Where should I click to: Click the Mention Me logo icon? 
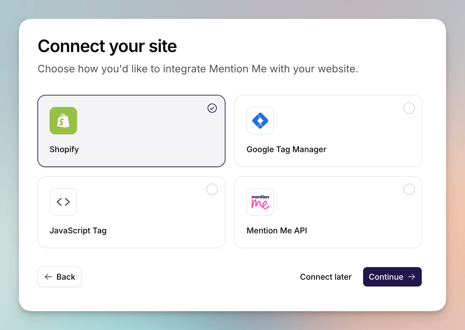pyautogui.click(x=260, y=202)
